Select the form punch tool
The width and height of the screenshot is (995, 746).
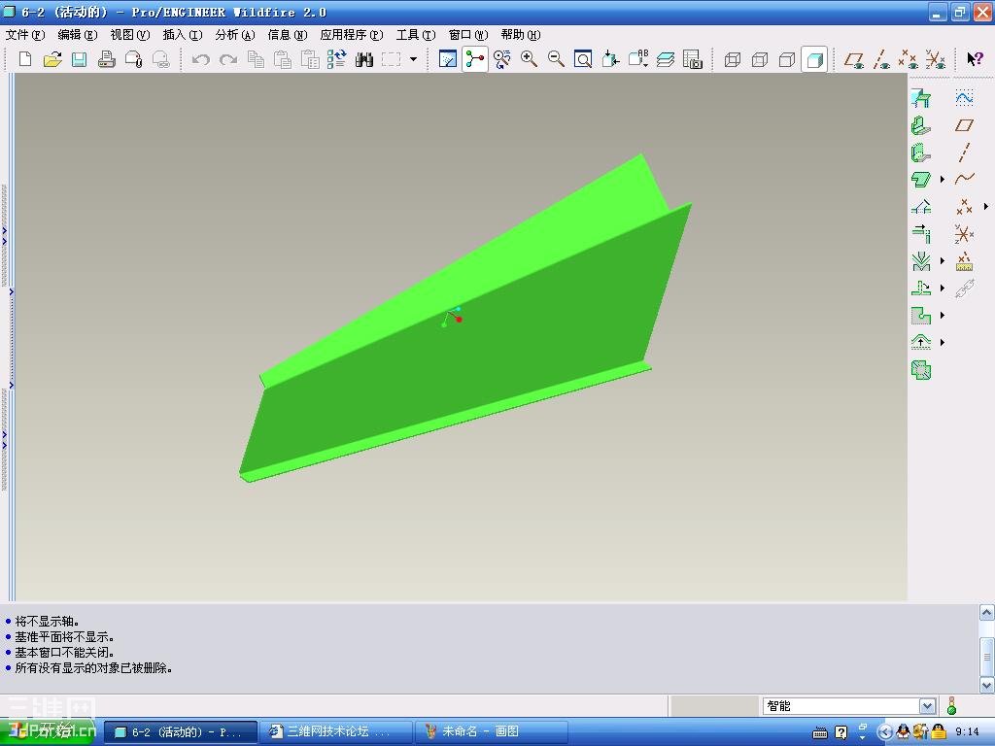pos(921,343)
